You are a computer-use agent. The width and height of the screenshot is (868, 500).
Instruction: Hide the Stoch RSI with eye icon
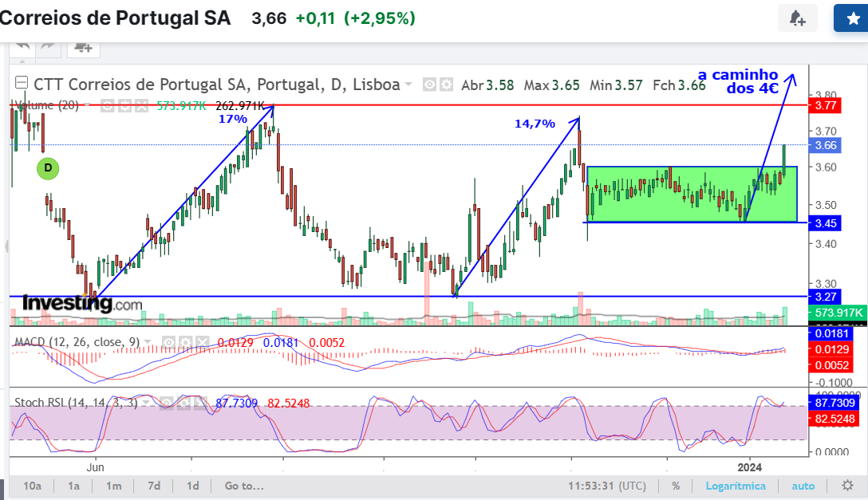[166, 404]
